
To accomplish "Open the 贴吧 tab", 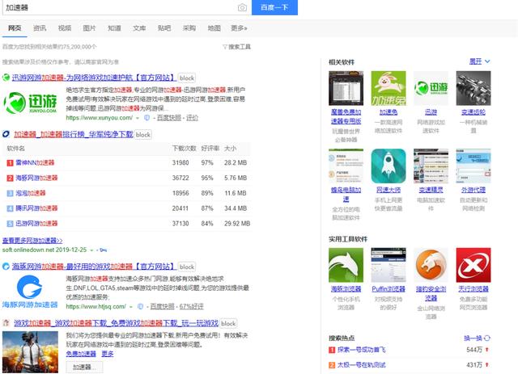I will pyautogui.click(x=164, y=28).
